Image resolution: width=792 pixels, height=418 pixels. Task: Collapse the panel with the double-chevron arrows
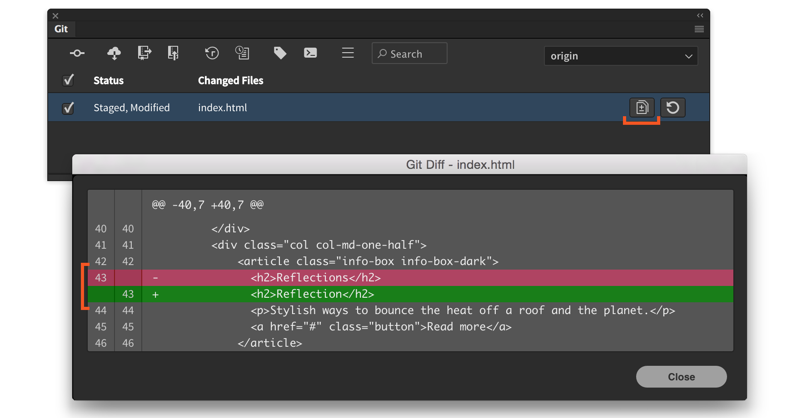(699, 15)
